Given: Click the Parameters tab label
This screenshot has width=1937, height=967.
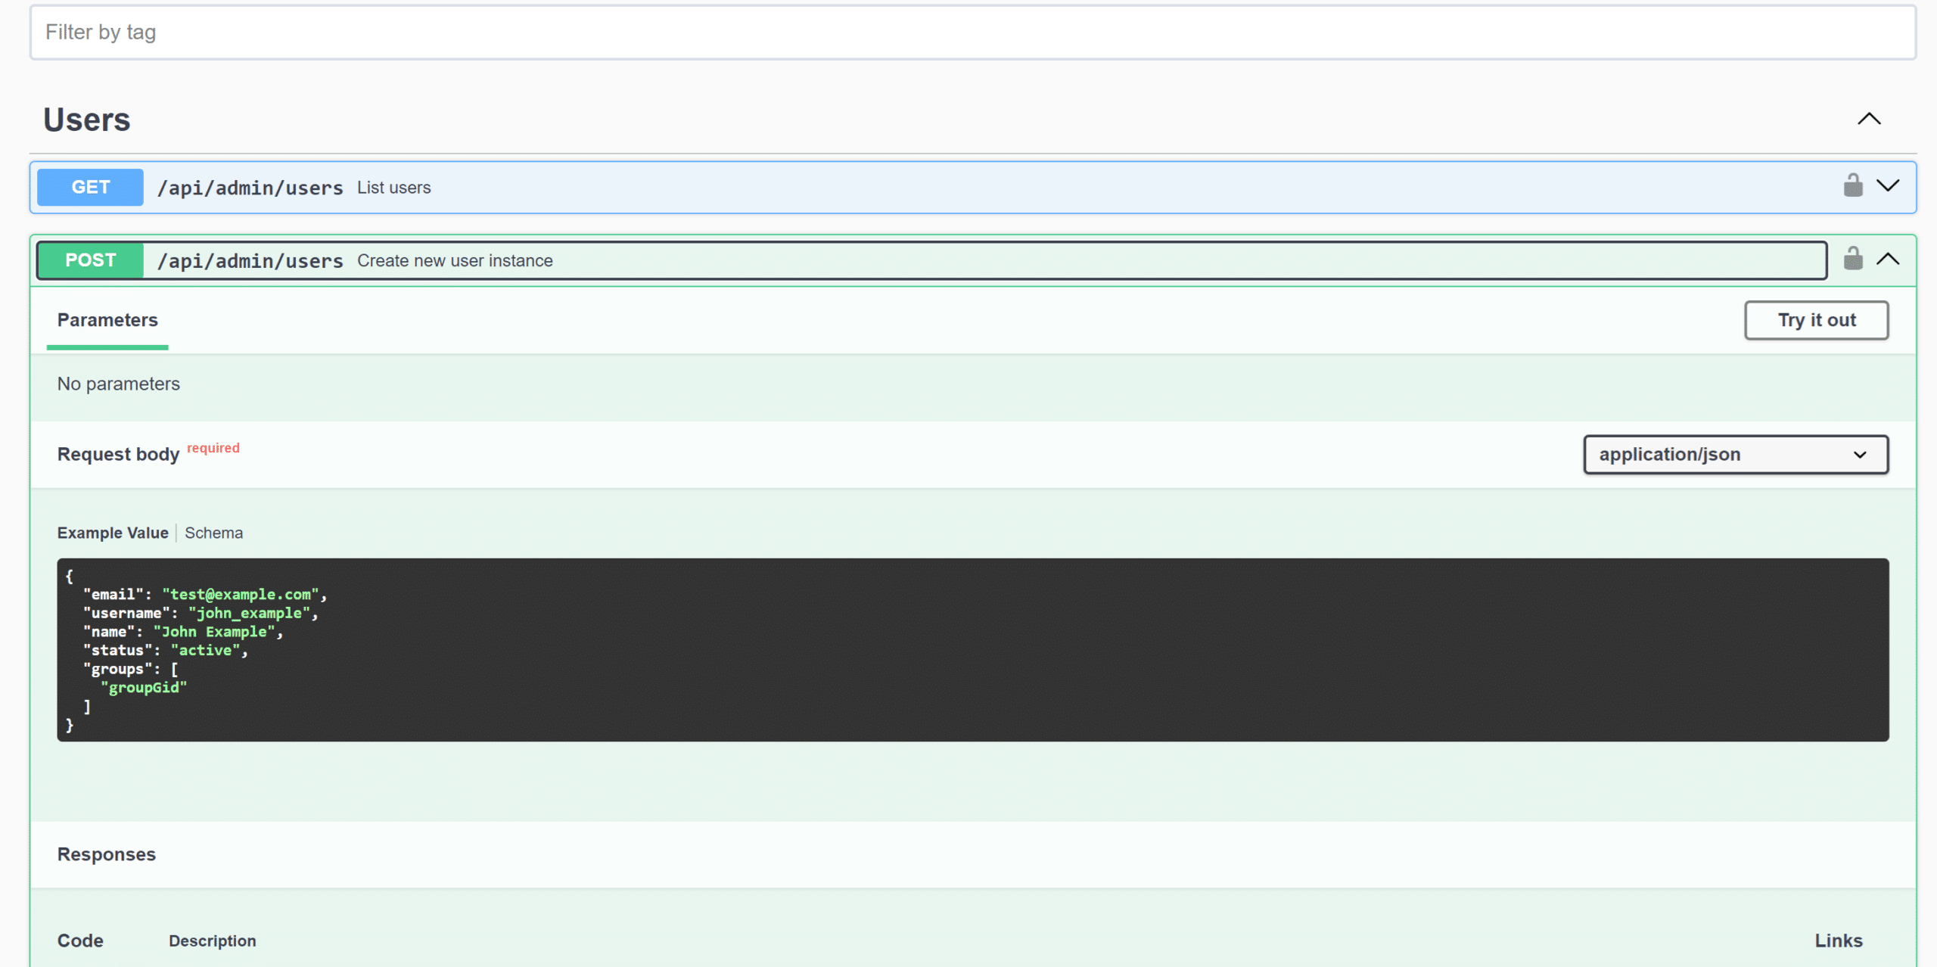Looking at the screenshot, I should coord(107,320).
